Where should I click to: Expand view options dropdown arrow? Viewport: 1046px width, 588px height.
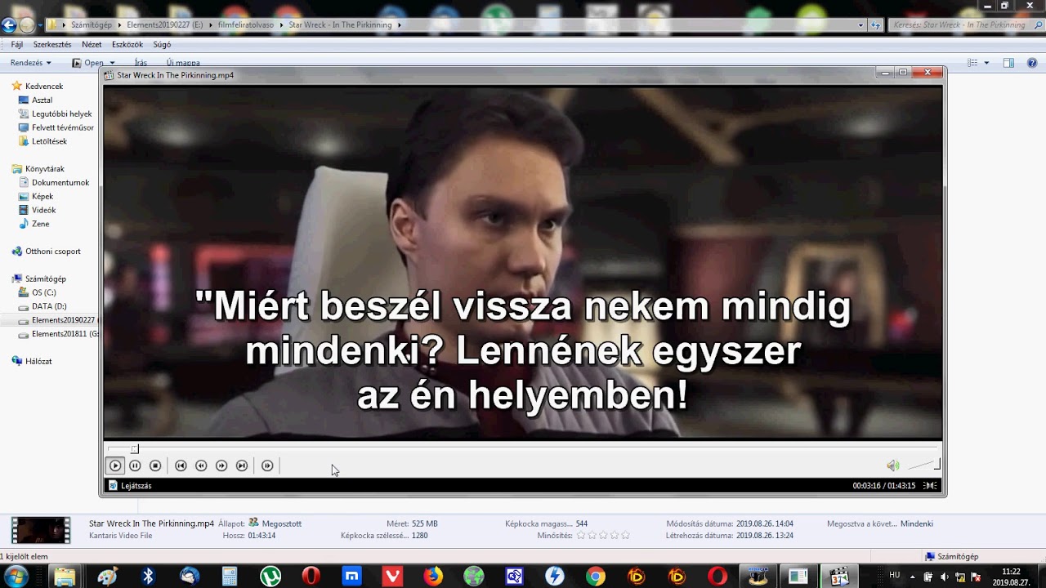click(x=986, y=63)
